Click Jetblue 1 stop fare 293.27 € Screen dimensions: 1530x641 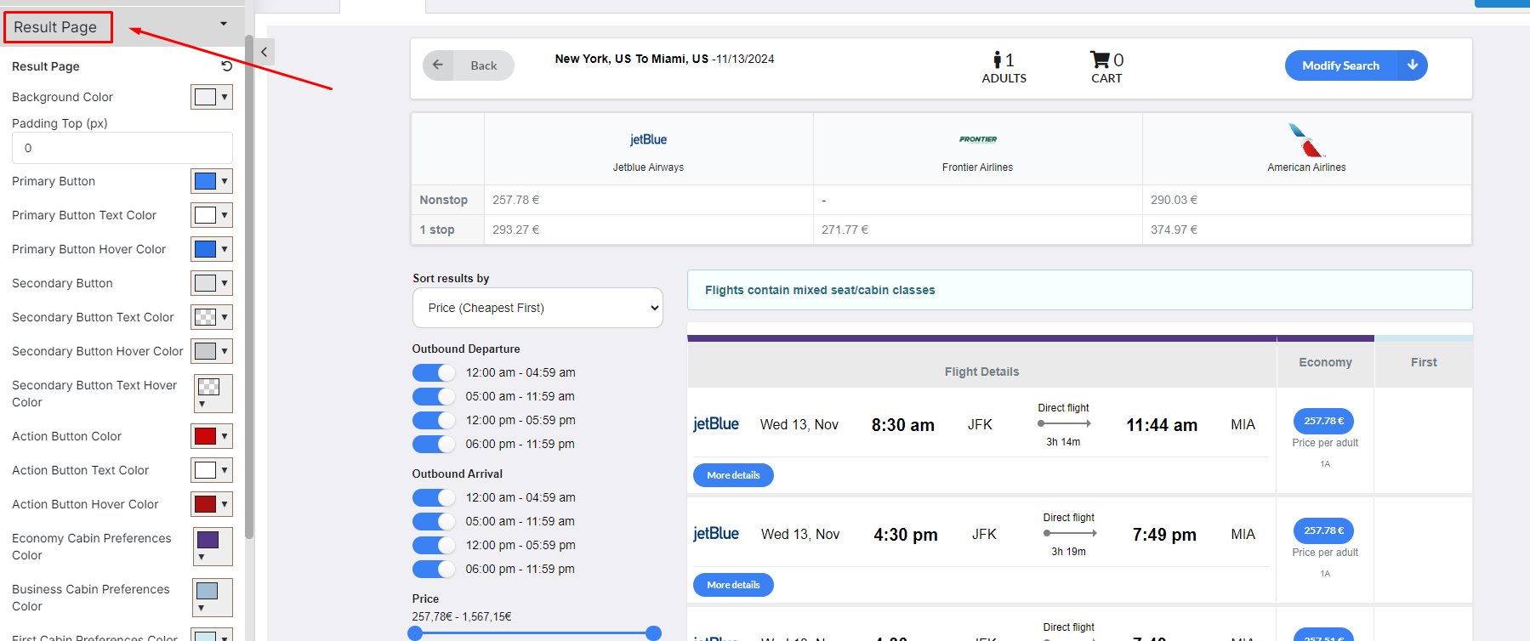coord(516,230)
